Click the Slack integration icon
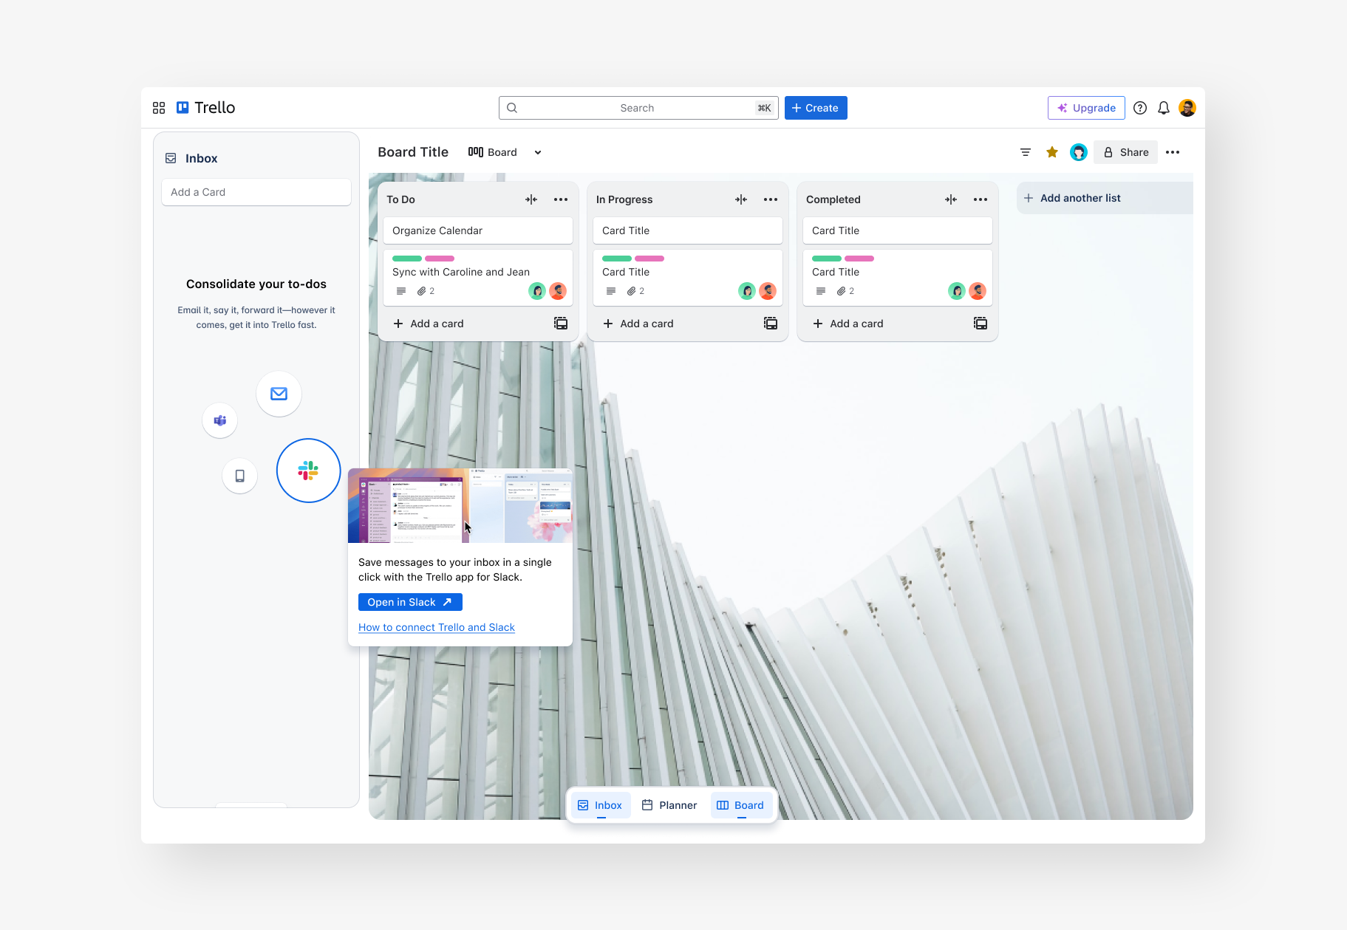 click(x=308, y=471)
